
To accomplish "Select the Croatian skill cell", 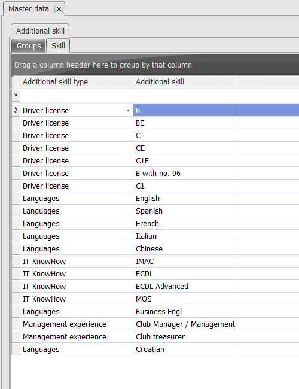I will tap(186, 350).
